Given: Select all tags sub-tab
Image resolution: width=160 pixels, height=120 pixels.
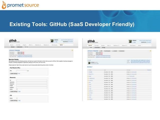Looking at the screenshot, I should (104, 48).
